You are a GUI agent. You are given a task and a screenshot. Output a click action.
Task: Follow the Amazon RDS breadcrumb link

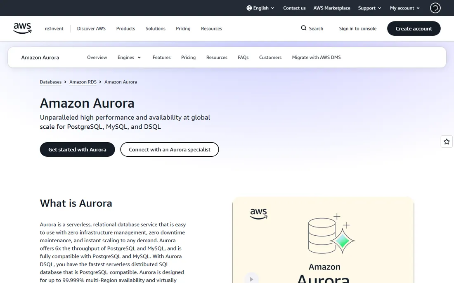(83, 82)
